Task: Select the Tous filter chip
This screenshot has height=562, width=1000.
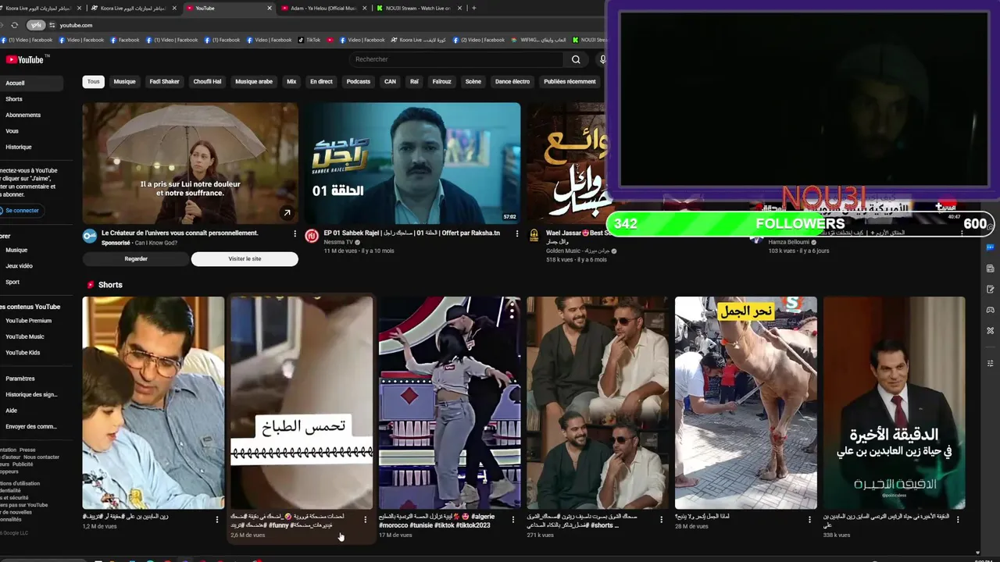Action: pos(94,81)
